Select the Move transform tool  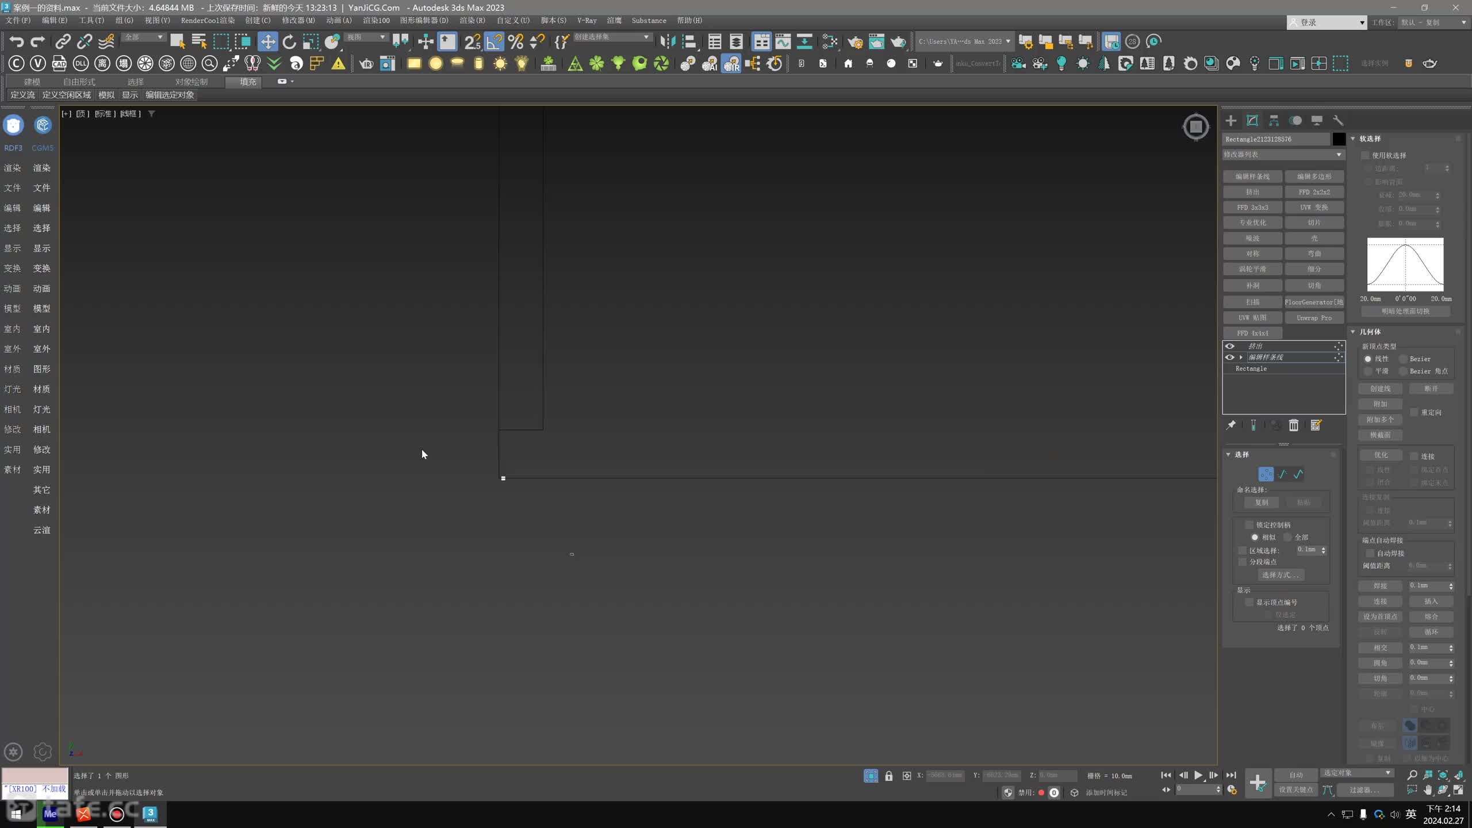click(267, 41)
